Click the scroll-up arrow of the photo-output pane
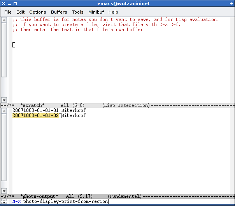This screenshot has width=235, height=206. click(4, 111)
